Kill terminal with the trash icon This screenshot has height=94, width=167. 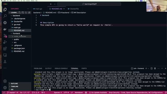click(155, 68)
